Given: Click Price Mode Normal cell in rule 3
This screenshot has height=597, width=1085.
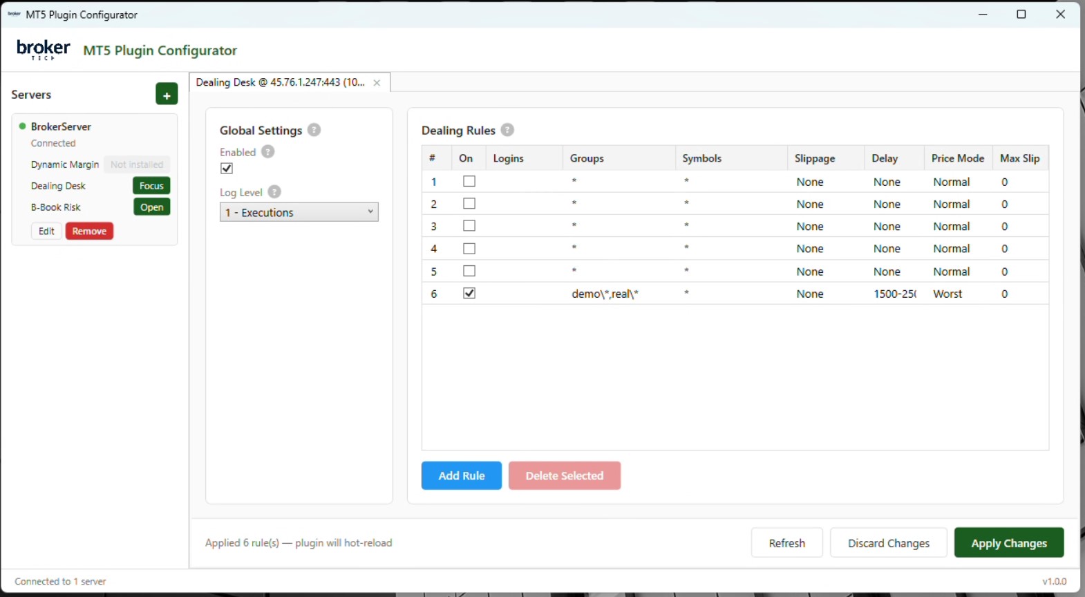Looking at the screenshot, I should tap(958, 226).
